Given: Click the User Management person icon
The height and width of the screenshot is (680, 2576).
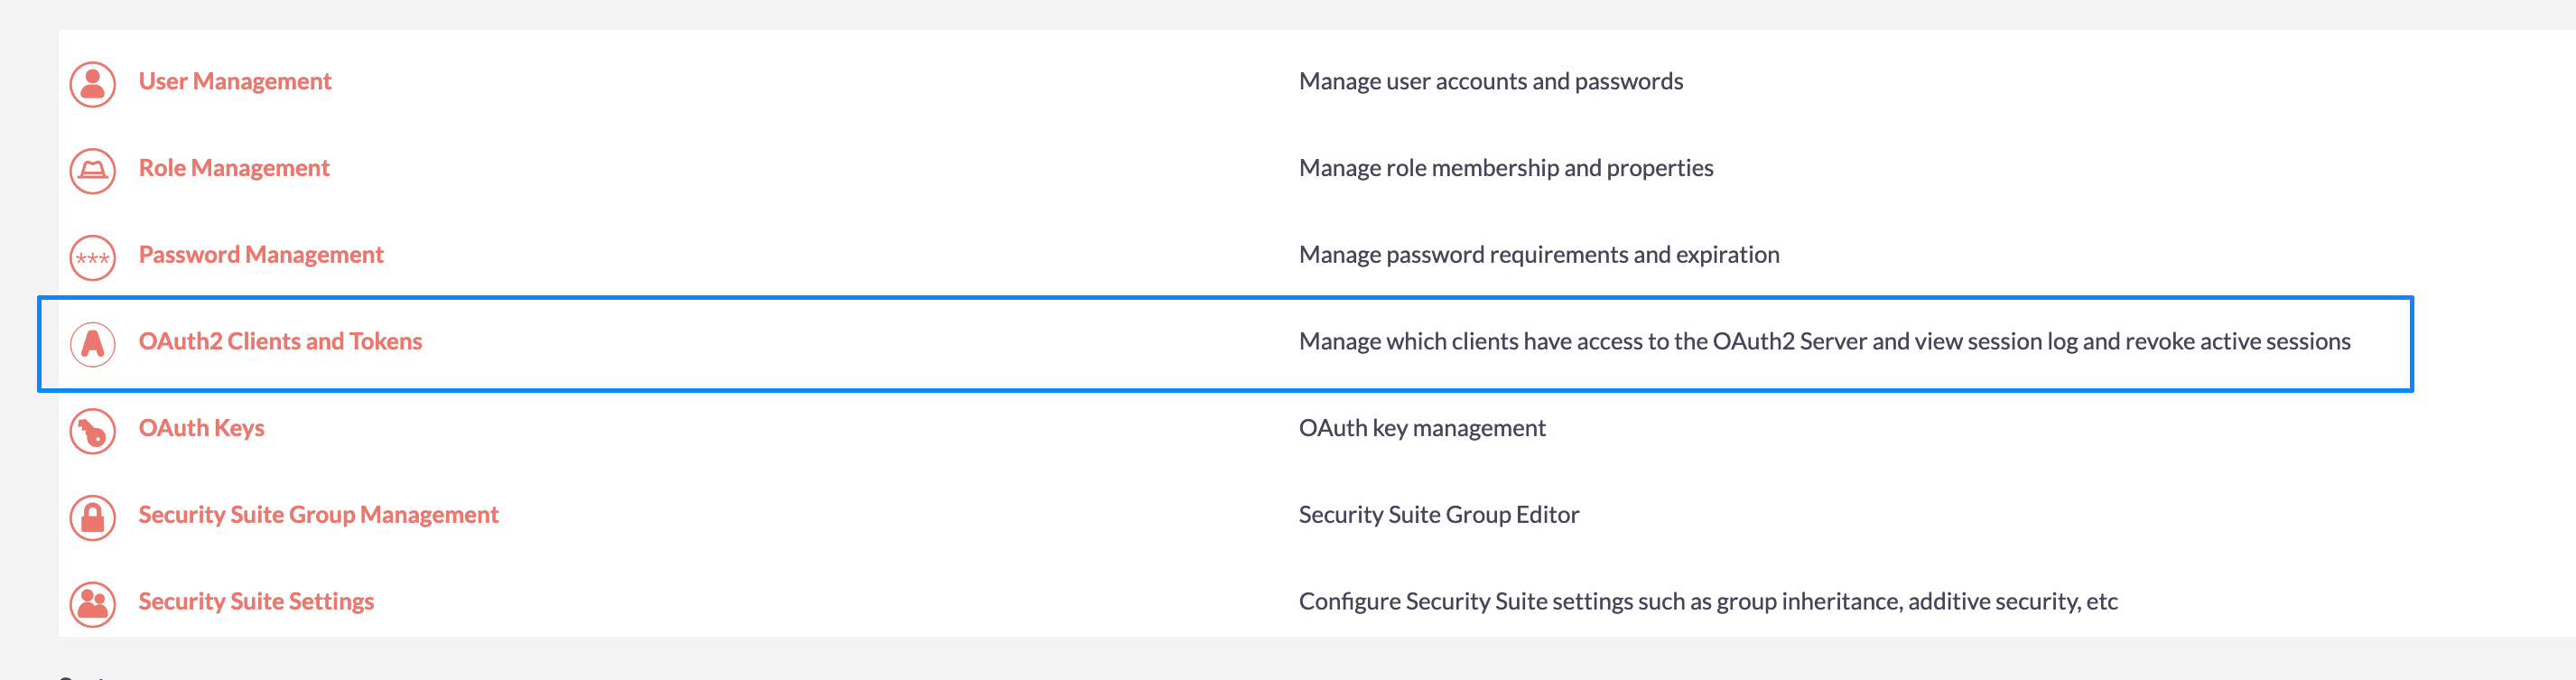Looking at the screenshot, I should pyautogui.click(x=93, y=84).
